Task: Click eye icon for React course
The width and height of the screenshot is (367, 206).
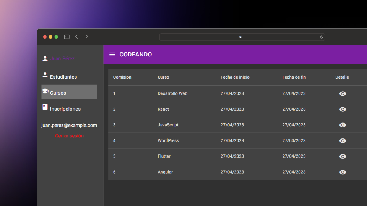Action: (x=343, y=109)
